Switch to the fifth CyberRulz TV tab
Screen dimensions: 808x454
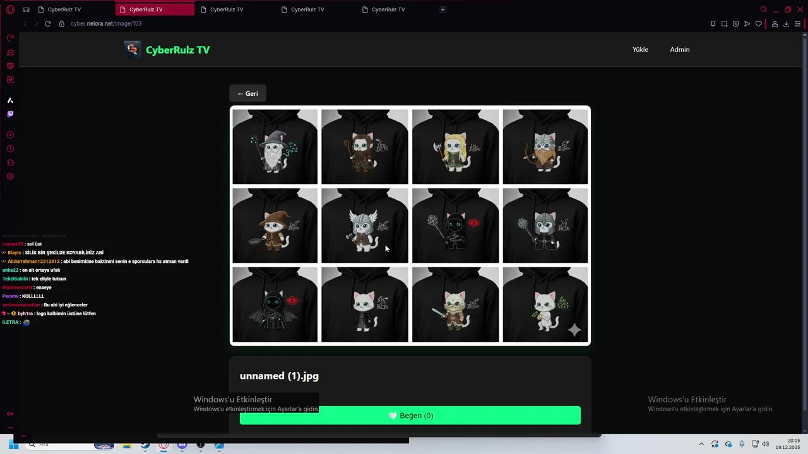[397, 9]
